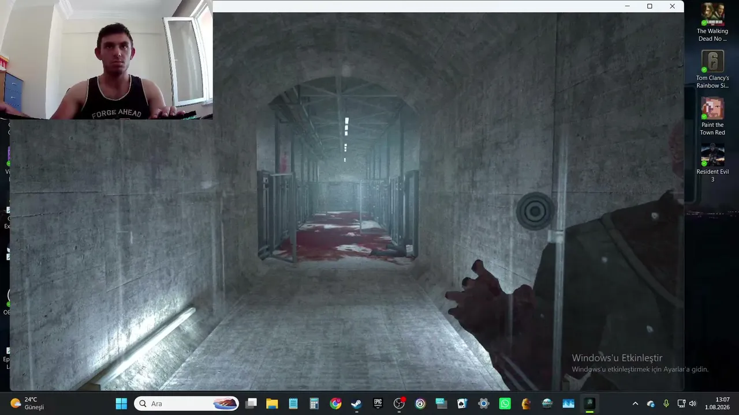Screen dimensions: 739x415
Task: Open File Explorer from the taskbar
Action: coord(272,403)
